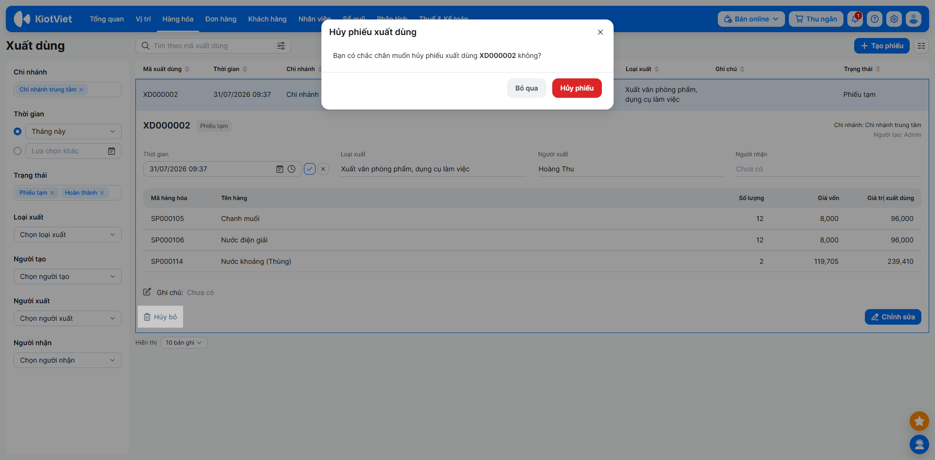Open the notification bell icon
The height and width of the screenshot is (460, 935).
(x=855, y=19)
